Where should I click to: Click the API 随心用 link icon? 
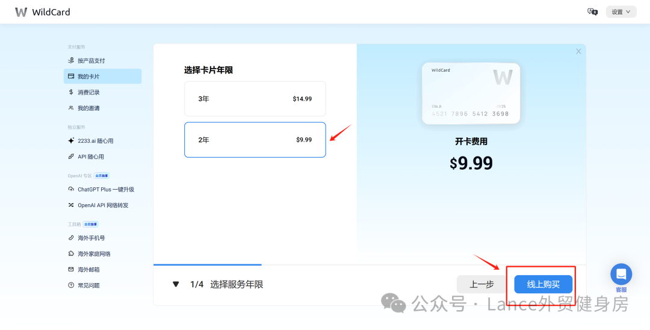71,157
